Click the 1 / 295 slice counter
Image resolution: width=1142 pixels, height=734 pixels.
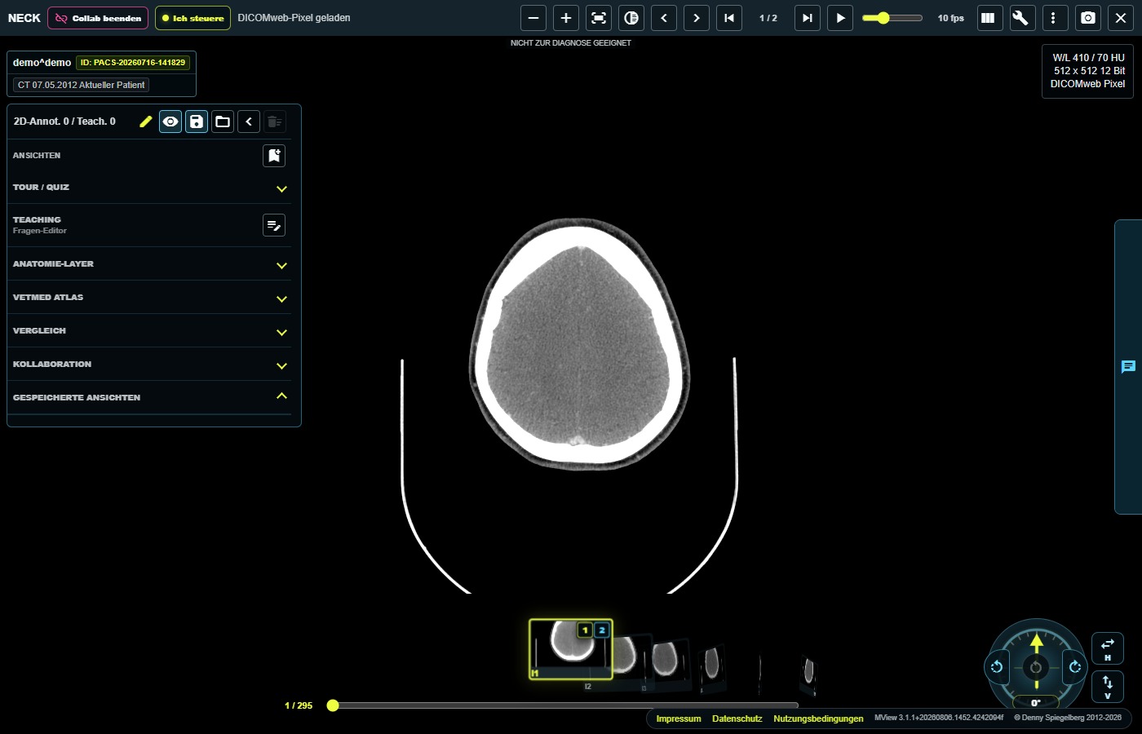pos(299,705)
